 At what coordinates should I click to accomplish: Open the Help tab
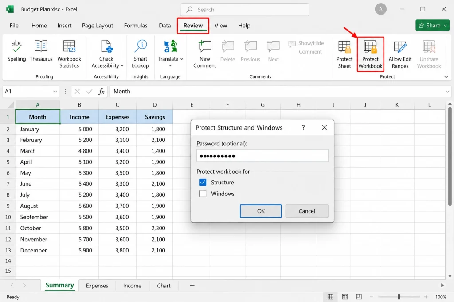(x=244, y=25)
